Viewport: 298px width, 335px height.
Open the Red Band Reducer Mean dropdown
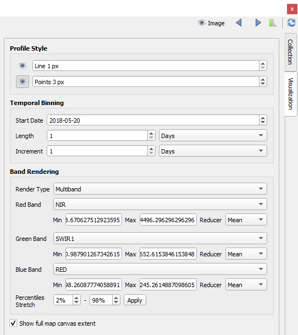[246, 219]
